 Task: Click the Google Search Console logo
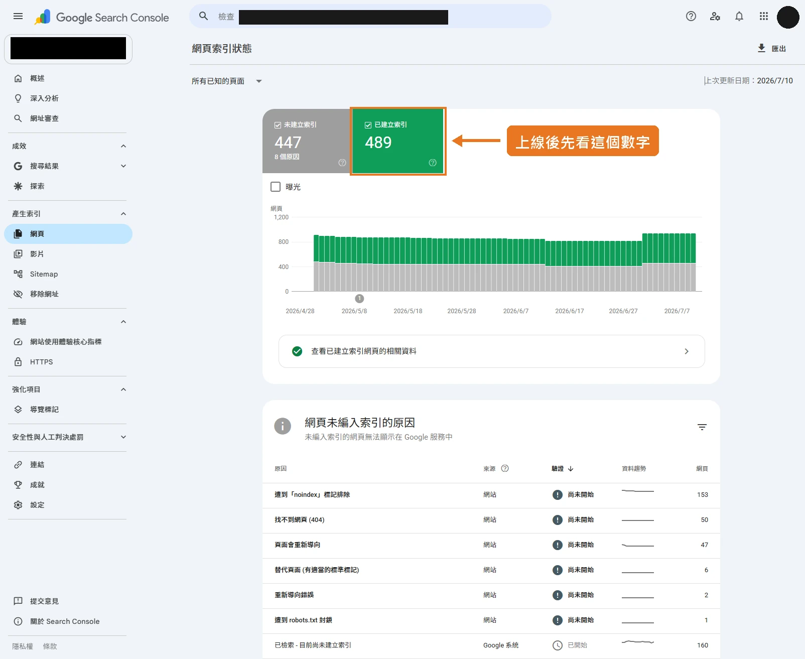coord(101,17)
